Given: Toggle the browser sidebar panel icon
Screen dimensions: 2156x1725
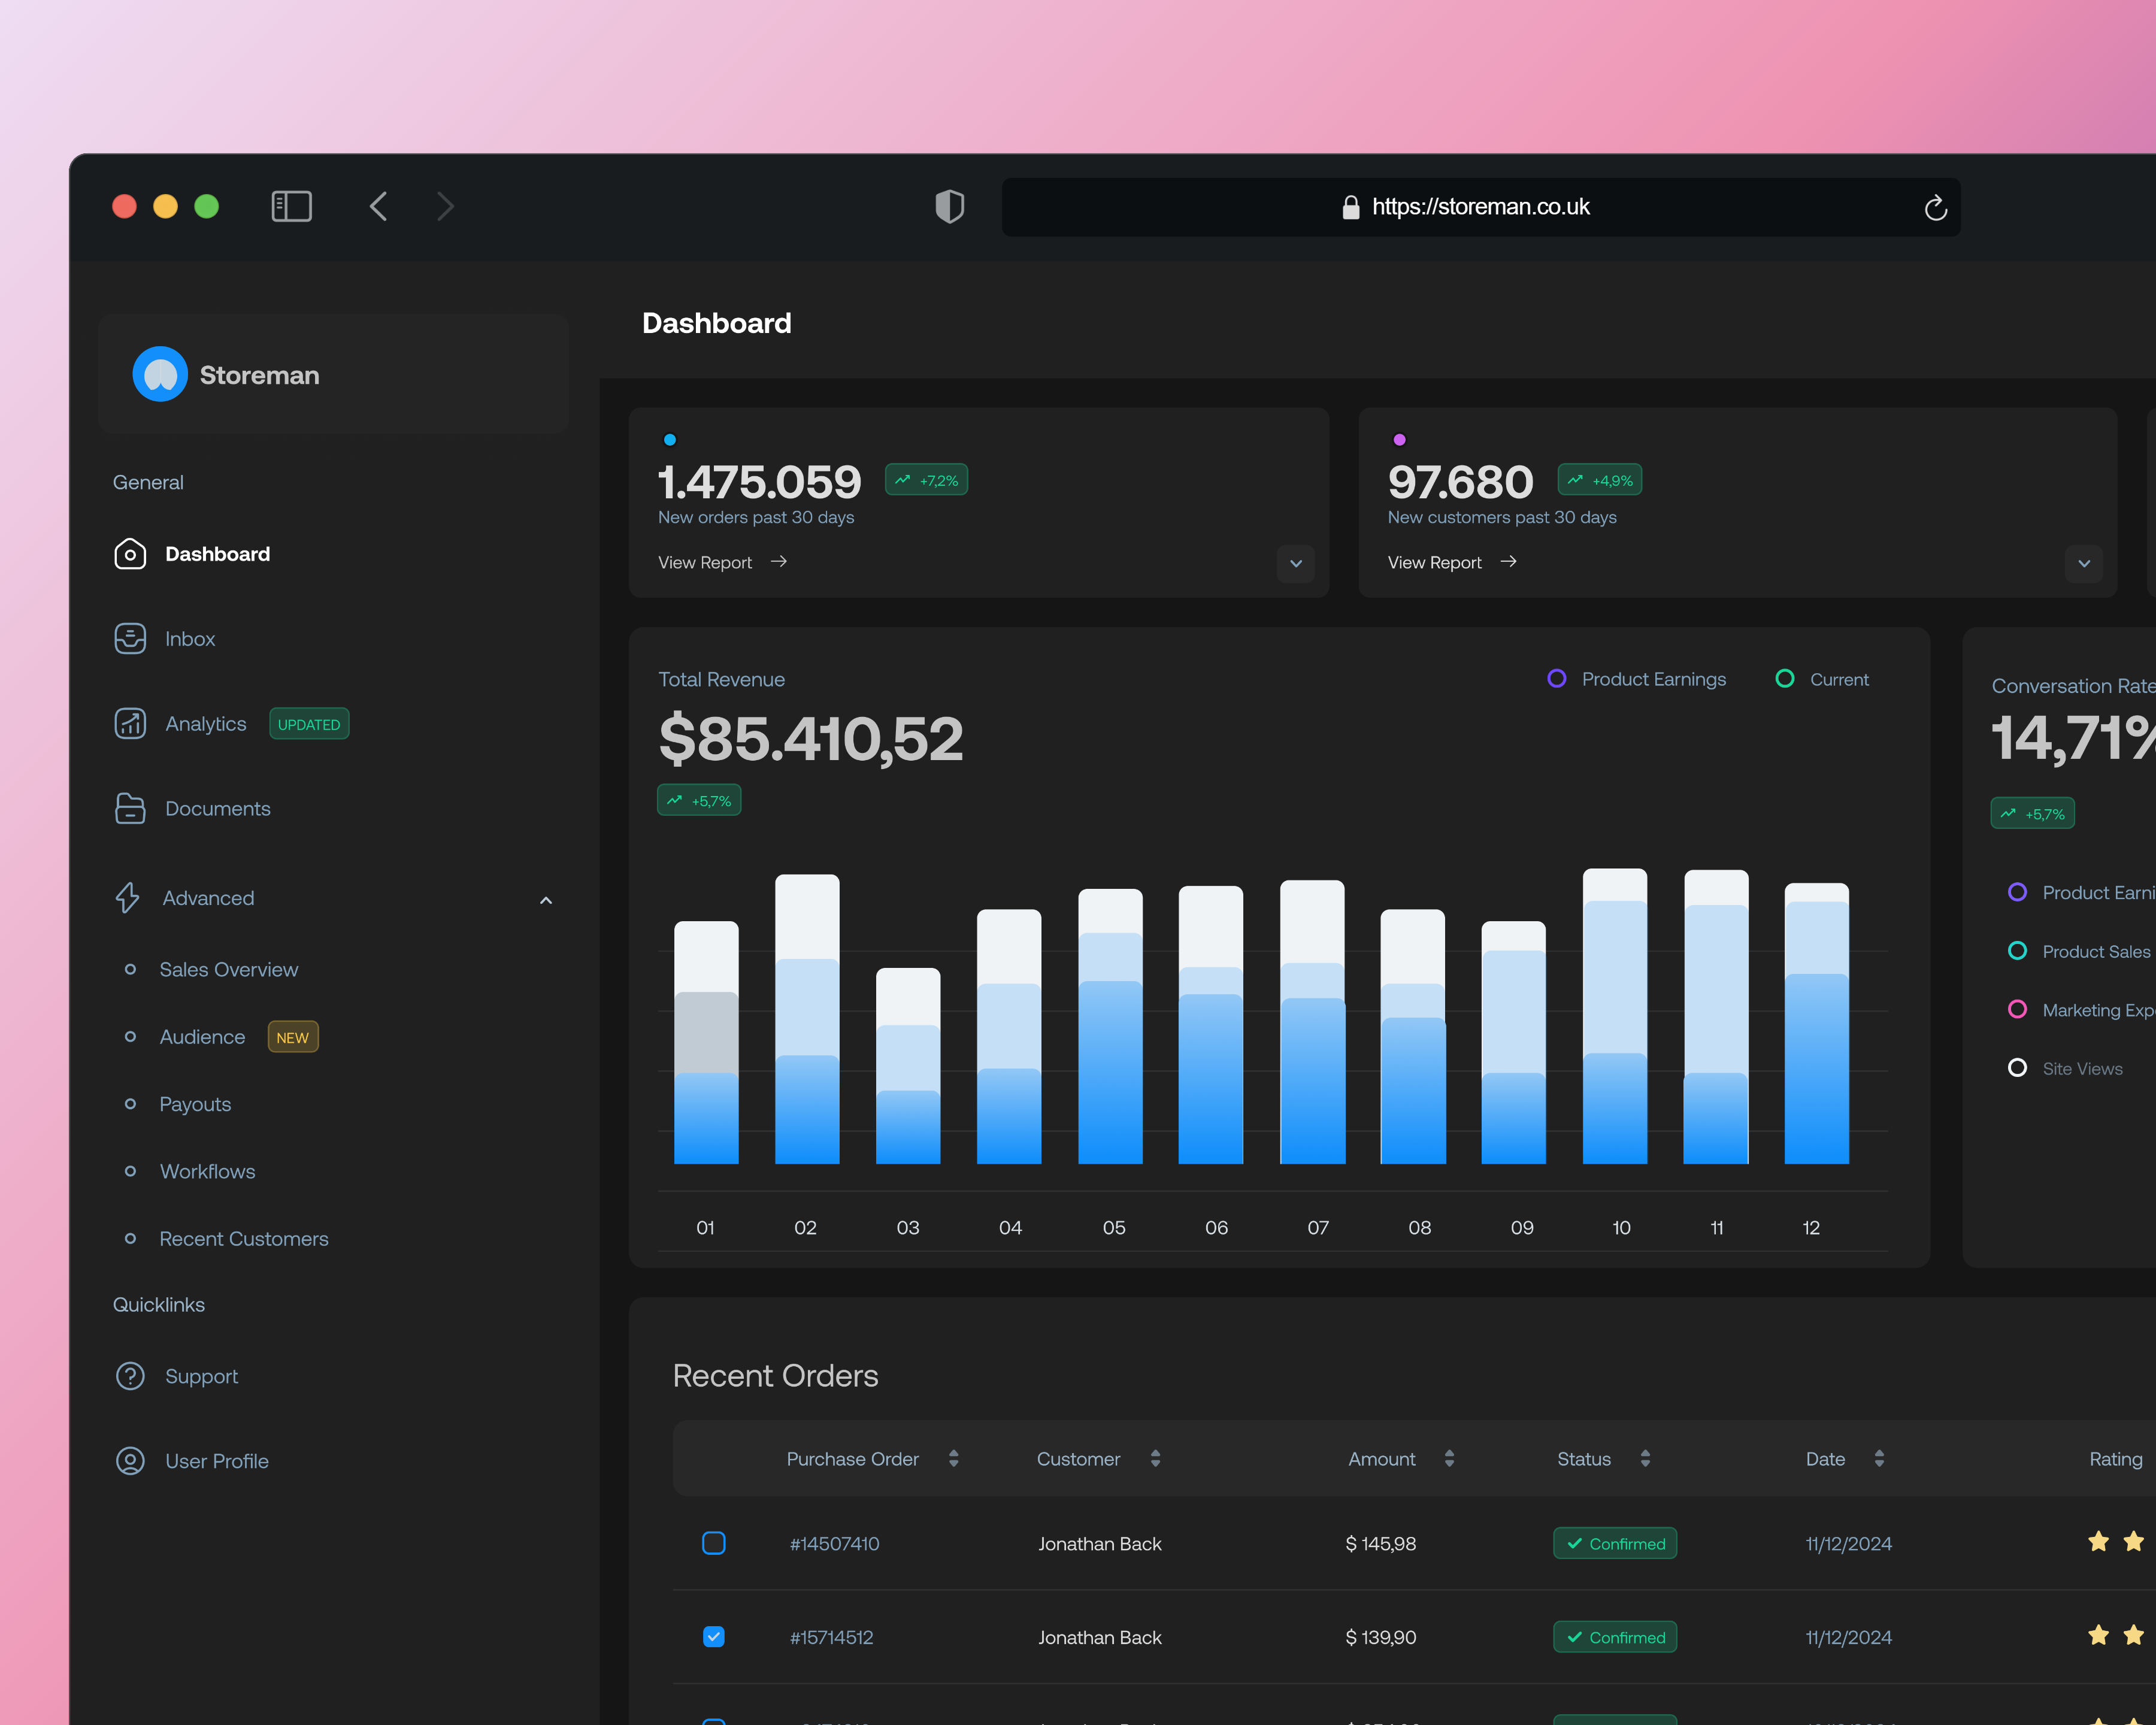Looking at the screenshot, I should coord(292,206).
